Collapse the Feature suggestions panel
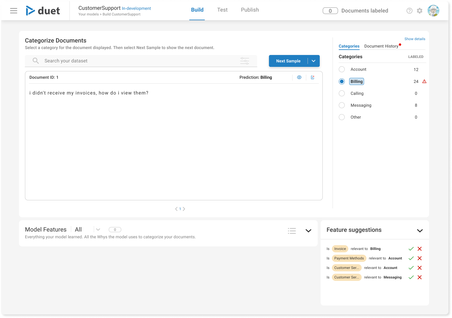Screen dimensions: 452x318 point(420,231)
